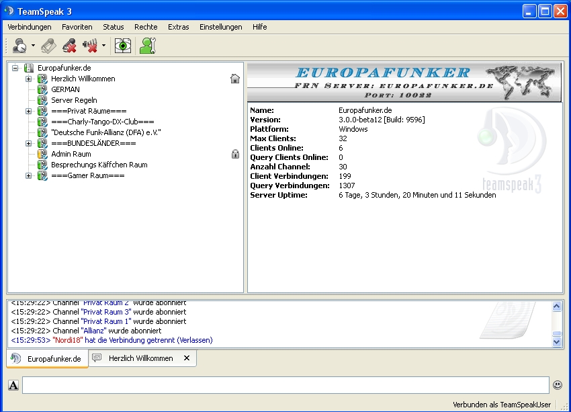
Task: Close the Herzlich Willkommen chat tab
Action: click(187, 358)
